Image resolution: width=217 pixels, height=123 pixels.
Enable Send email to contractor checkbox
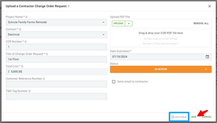[114, 81]
